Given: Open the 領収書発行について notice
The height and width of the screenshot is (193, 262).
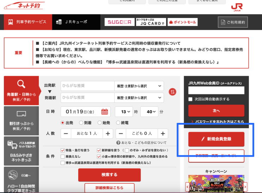Looking at the screenshot, I should coord(111,43).
